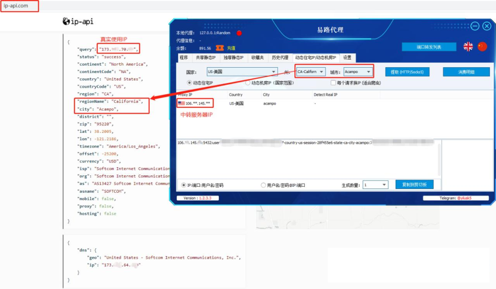Close the 易路代理 window
This screenshot has width=496, height=289.
pos(487,26)
